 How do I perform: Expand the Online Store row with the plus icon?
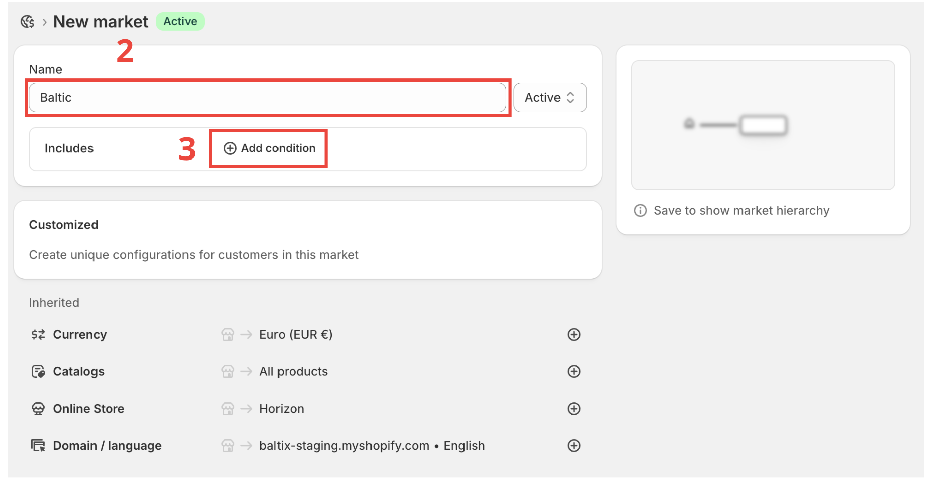(574, 408)
